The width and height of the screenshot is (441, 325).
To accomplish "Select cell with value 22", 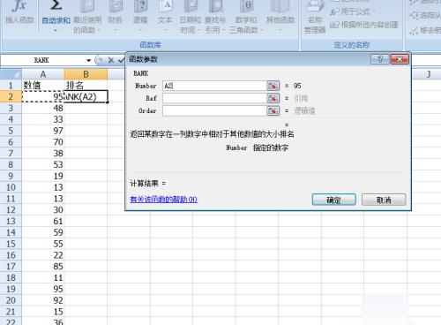I will point(43,255).
